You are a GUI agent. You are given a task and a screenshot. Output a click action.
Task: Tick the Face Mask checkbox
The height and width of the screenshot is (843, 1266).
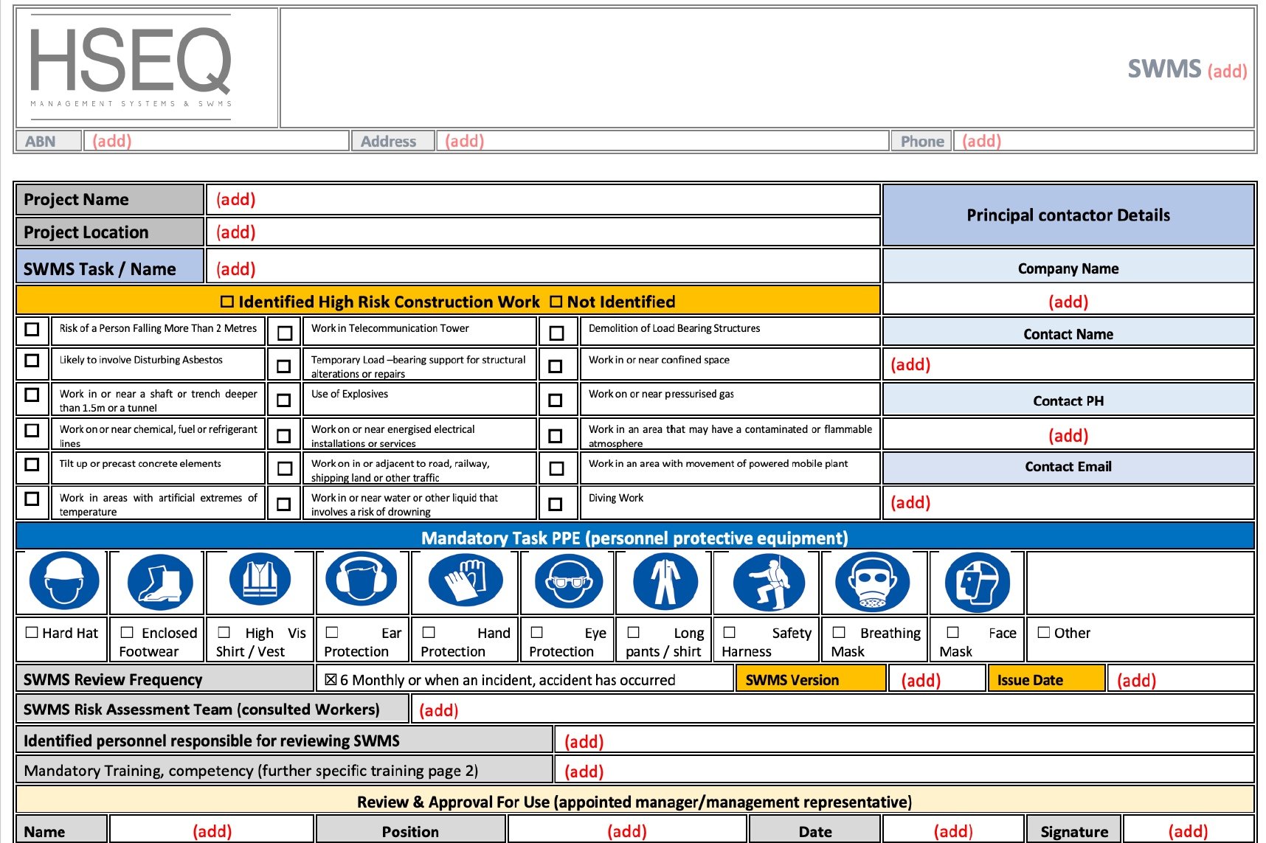tap(952, 633)
